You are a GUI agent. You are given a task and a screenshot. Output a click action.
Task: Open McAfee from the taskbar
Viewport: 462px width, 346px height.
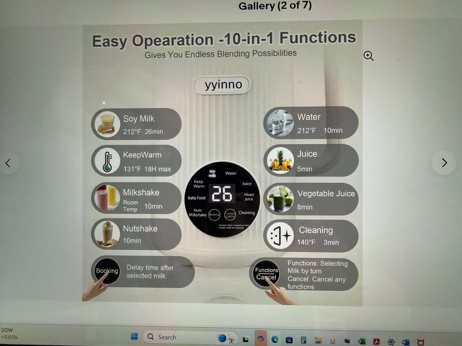pyautogui.click(x=421, y=342)
